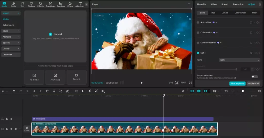Open the Captions tab
264x138 pixels.
tap(61, 4)
